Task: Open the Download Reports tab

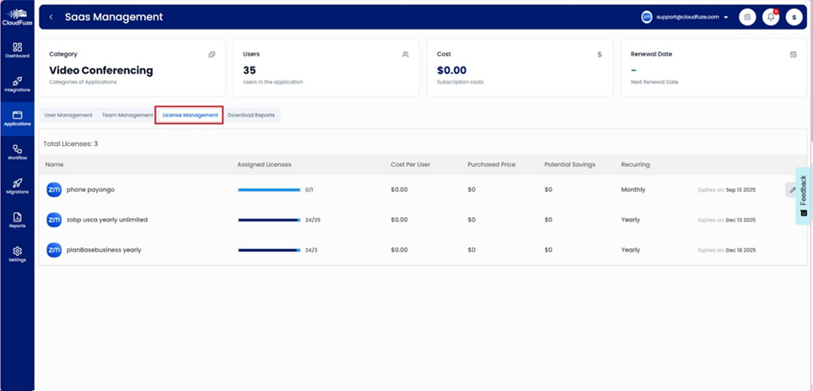Action: 251,115
